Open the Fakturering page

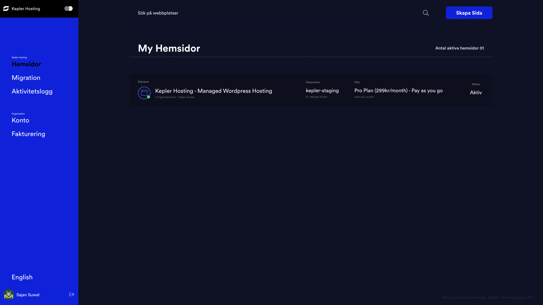28,134
